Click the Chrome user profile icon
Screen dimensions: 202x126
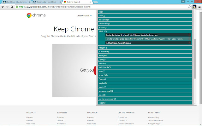click(x=183, y=1)
